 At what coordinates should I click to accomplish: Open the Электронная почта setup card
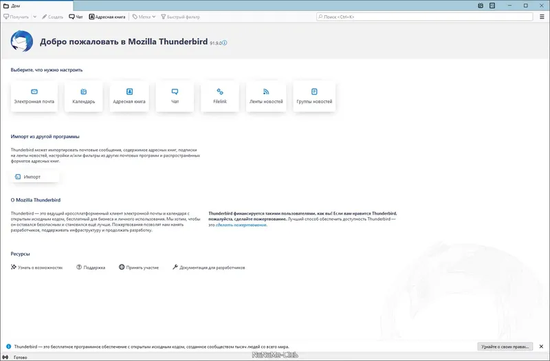coord(34,96)
